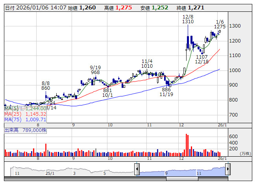Image resolution: width=257 pixels, height=185 pixels.
Task: Click the 9/19 968 high marker
Action: (95, 70)
